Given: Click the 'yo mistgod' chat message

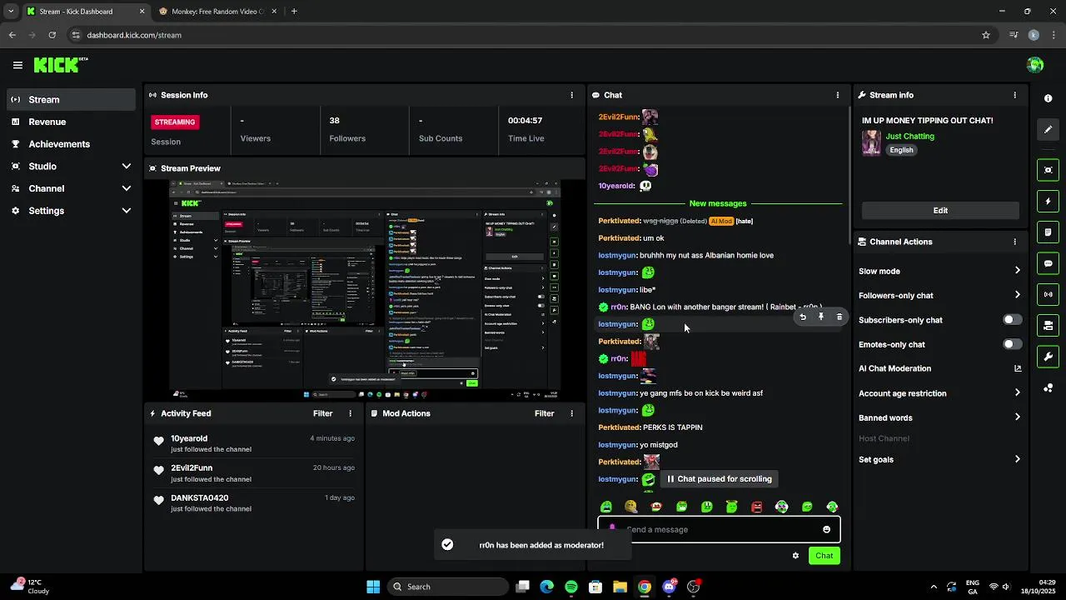Looking at the screenshot, I should [x=638, y=445].
